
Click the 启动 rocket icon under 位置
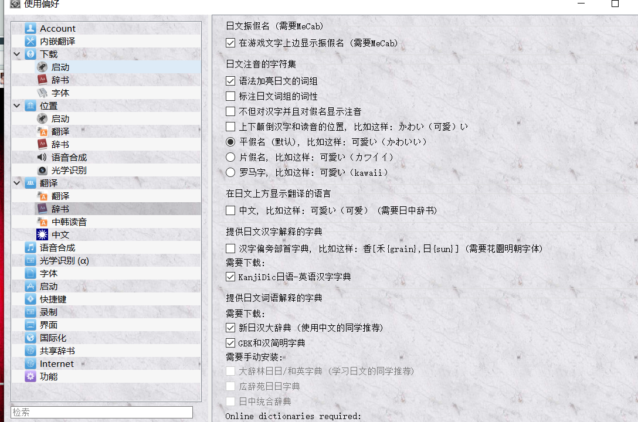point(42,119)
